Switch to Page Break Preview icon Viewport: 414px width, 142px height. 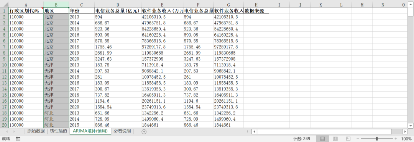(348, 139)
